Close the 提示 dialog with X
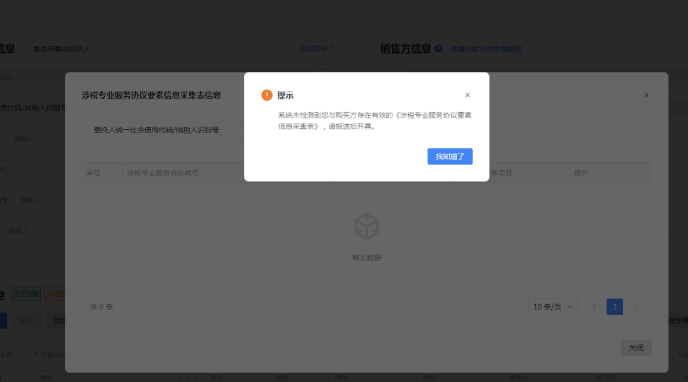Screen dimensions: 688x382 click(x=468, y=95)
